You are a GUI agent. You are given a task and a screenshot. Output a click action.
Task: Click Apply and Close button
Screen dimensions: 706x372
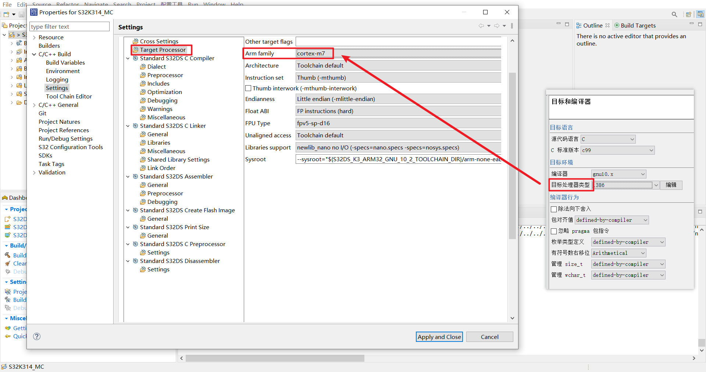(439, 337)
